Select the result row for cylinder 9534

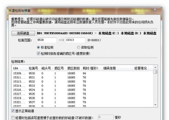pos(83,90)
